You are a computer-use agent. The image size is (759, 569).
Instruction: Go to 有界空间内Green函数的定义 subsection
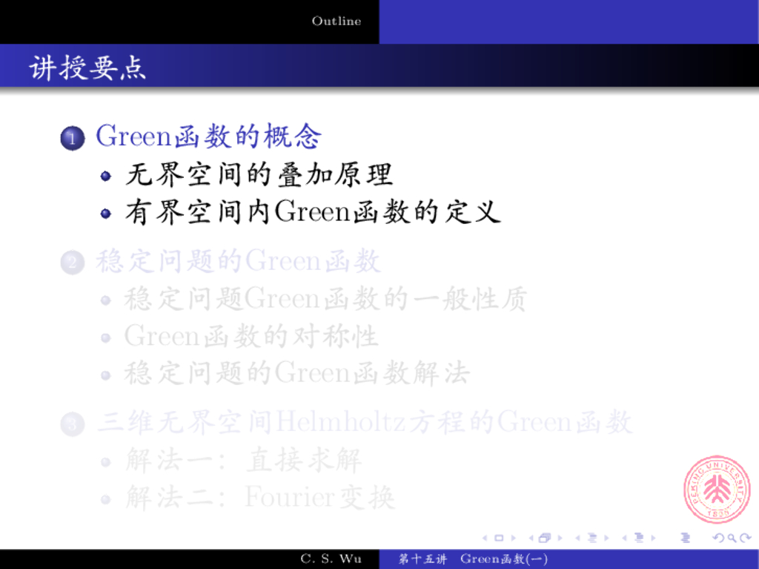(313, 213)
